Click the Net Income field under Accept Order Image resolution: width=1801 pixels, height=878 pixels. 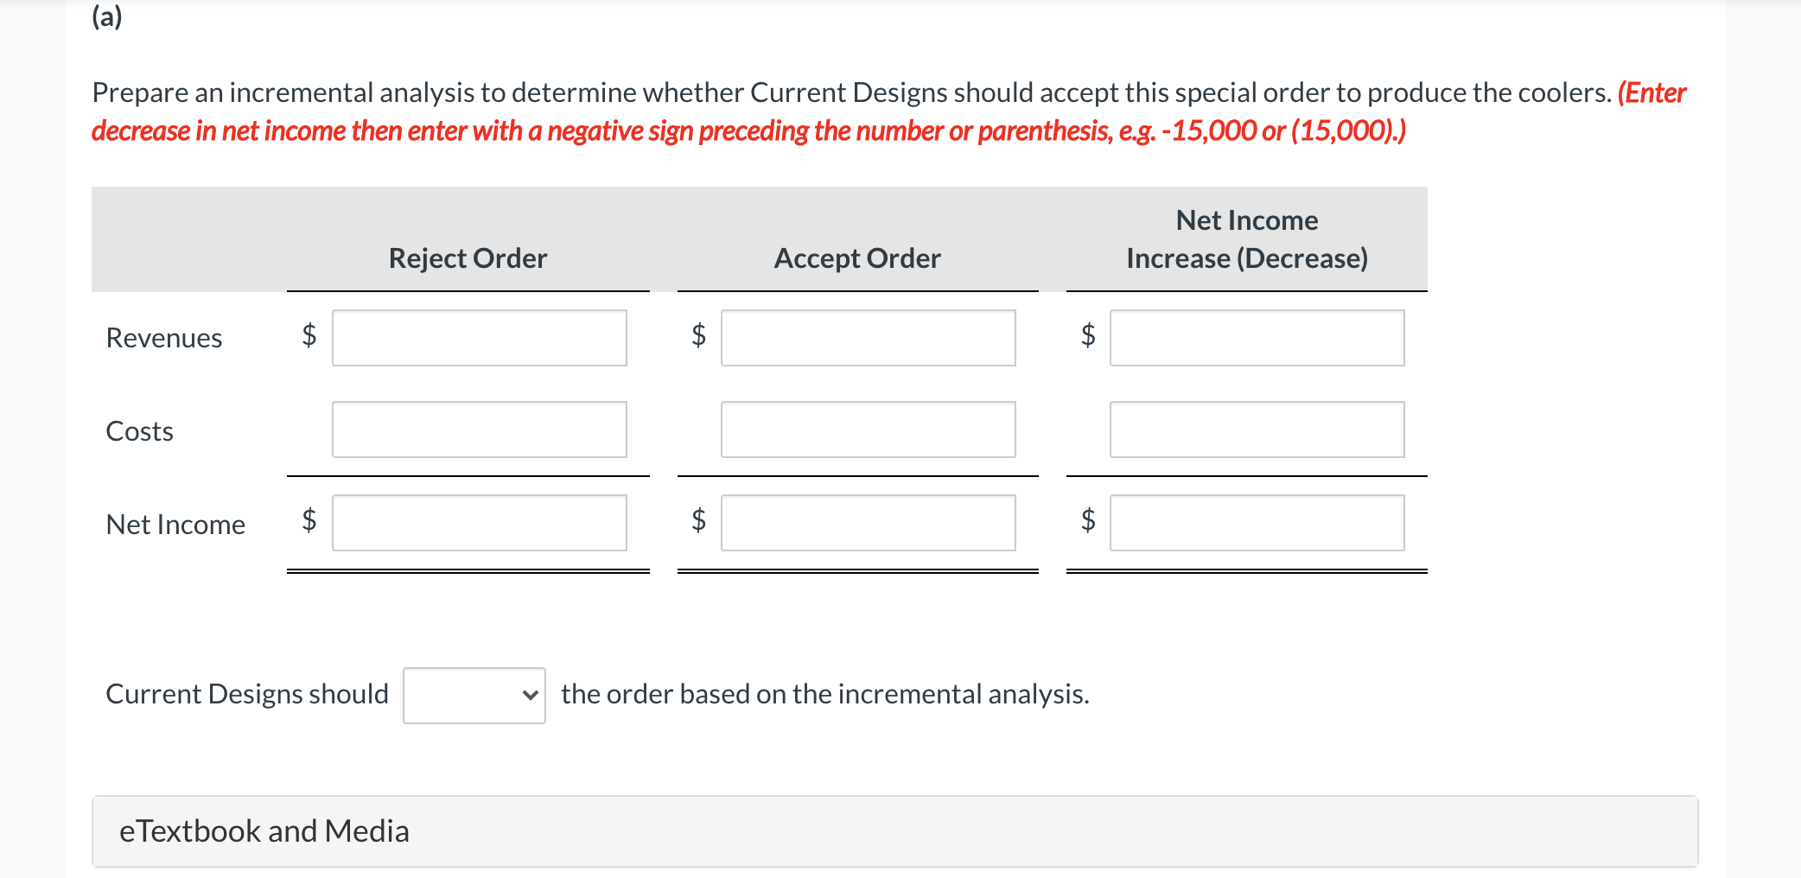[x=868, y=522]
